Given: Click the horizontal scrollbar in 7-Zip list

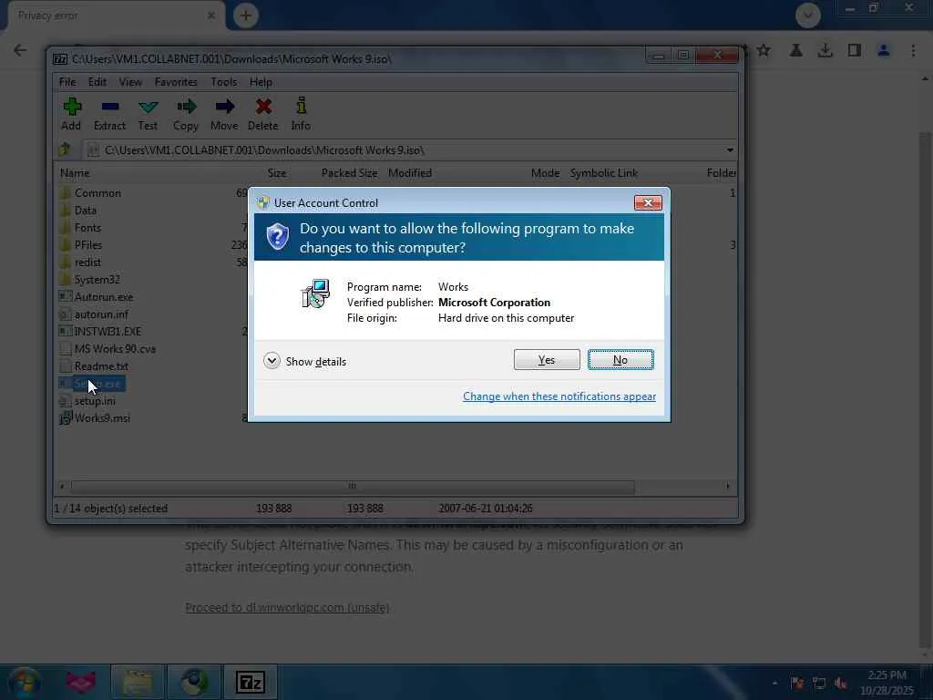Looking at the screenshot, I should pyautogui.click(x=353, y=487).
